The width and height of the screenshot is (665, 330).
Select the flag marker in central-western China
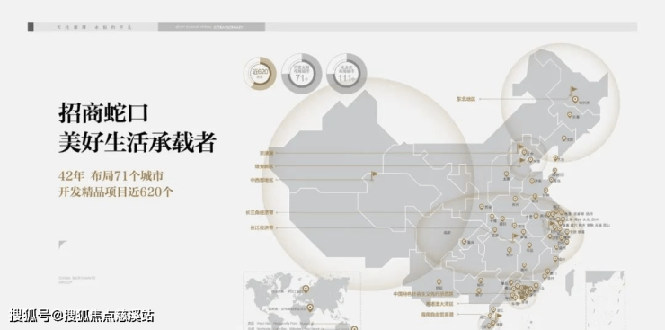click(374, 175)
